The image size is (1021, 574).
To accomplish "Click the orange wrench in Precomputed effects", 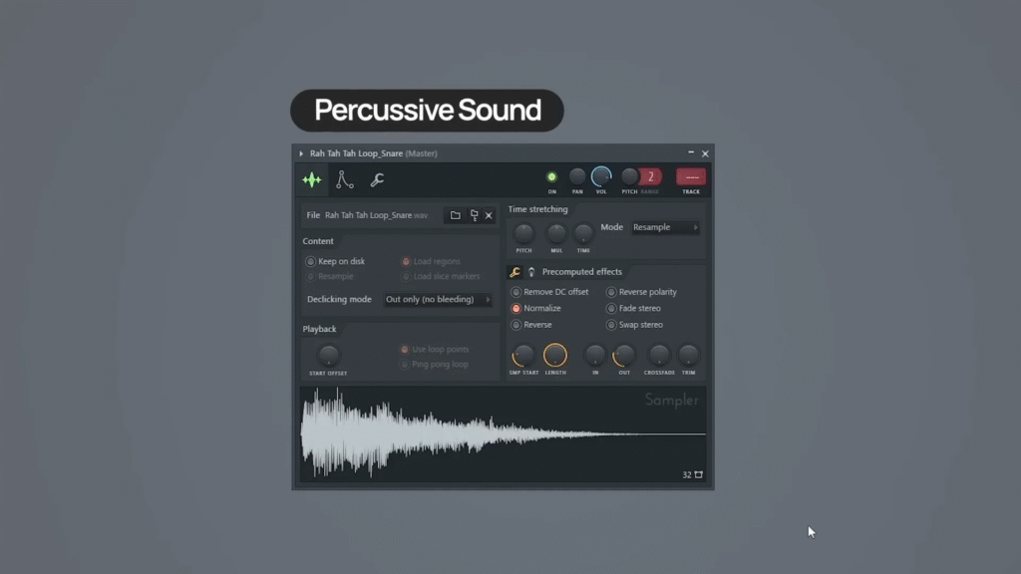I will (515, 272).
